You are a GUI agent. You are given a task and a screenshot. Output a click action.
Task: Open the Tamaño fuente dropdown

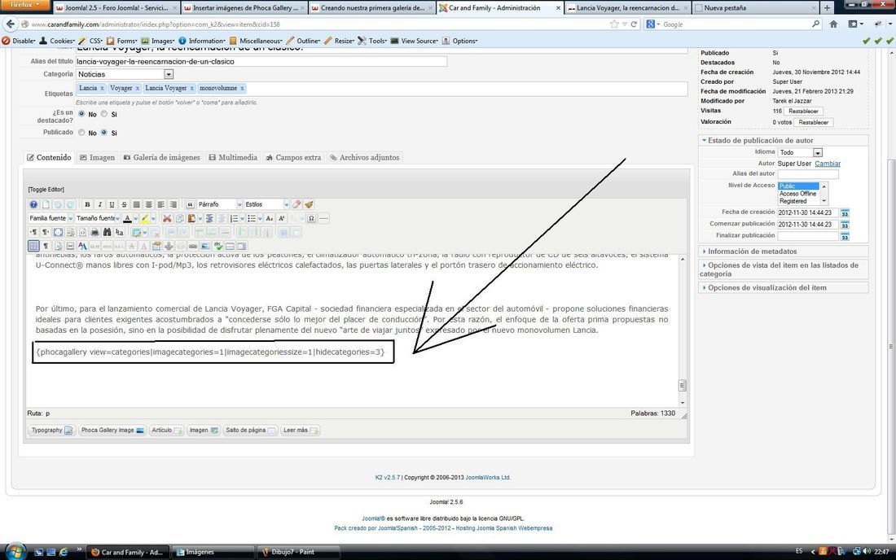98,218
